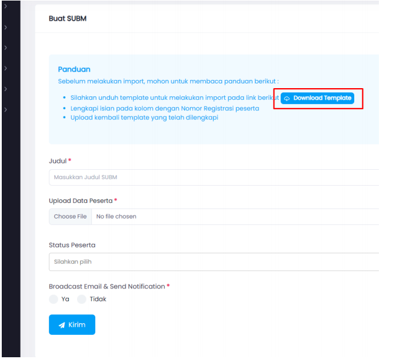Screen dimensions: 406x359
Task: Click the Choose File button
Action: coord(70,216)
